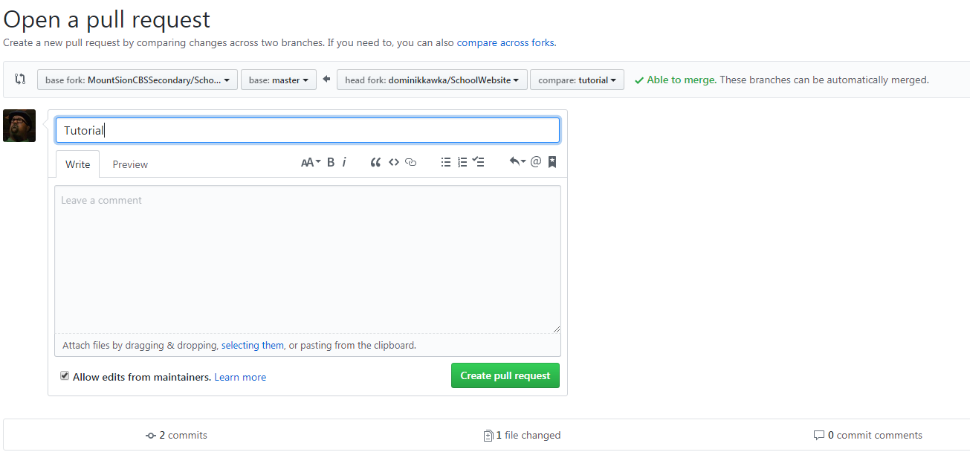Screen dimensions: 970x452
Task: Click the italic formatting icon
Action: [344, 162]
